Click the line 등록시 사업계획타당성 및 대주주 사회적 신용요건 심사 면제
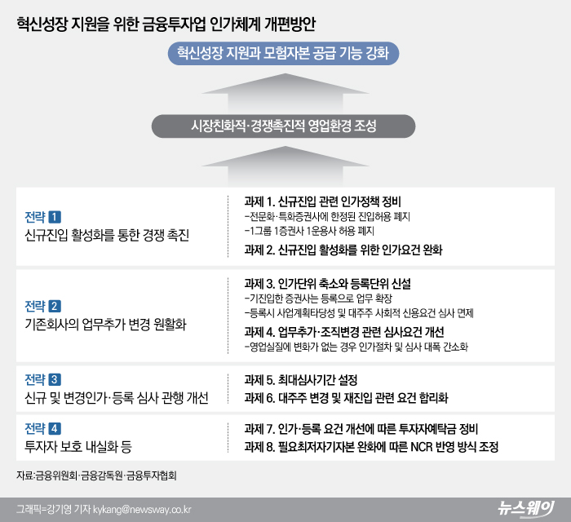The height and width of the screenshot is (522, 571). click(x=359, y=313)
